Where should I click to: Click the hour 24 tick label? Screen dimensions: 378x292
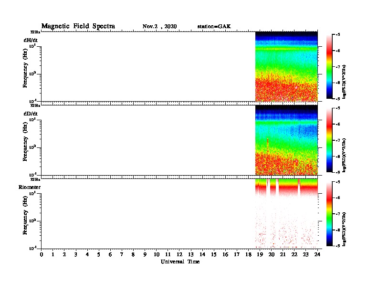coord(317,255)
